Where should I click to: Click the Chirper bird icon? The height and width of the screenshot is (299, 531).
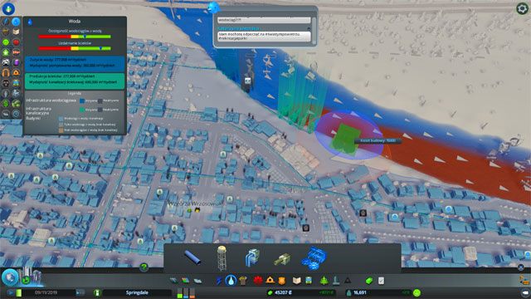coord(213,7)
